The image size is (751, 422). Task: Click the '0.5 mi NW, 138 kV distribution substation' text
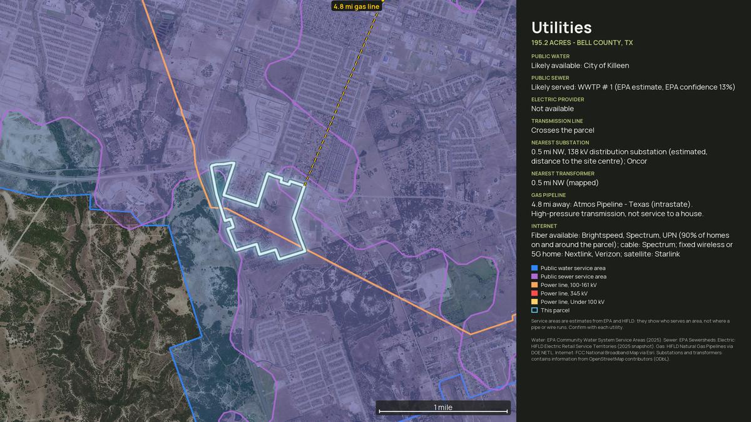point(620,156)
